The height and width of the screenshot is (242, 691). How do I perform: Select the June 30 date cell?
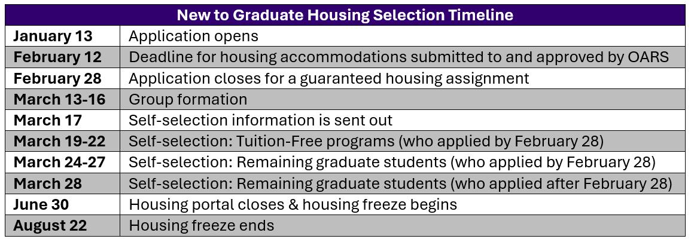click(63, 205)
